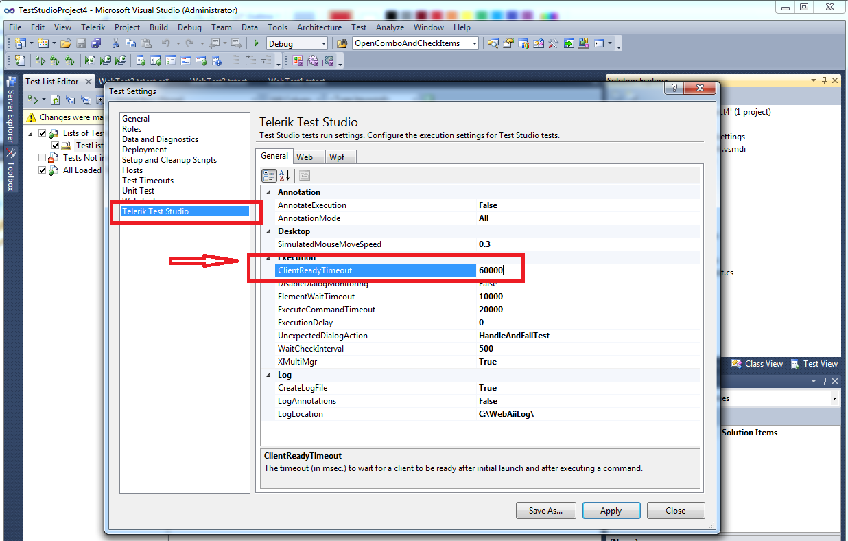Click the Save All icon
This screenshot has height=541, width=848.
95,43
